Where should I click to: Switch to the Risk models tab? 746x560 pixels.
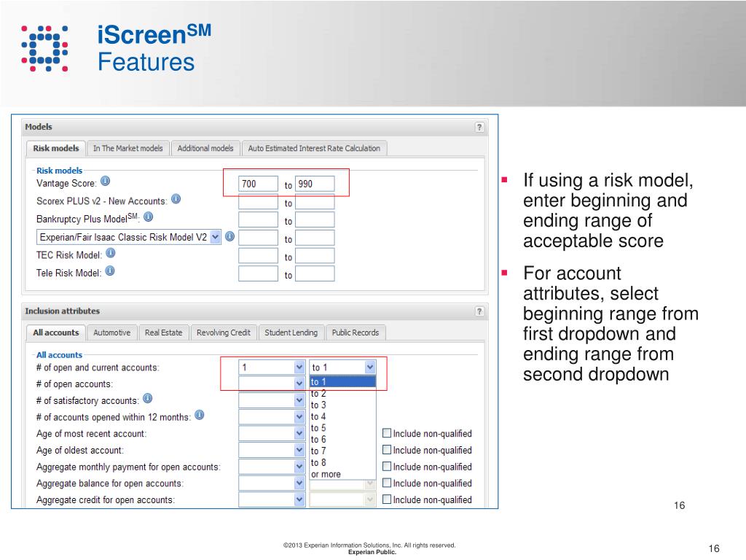[55, 149]
